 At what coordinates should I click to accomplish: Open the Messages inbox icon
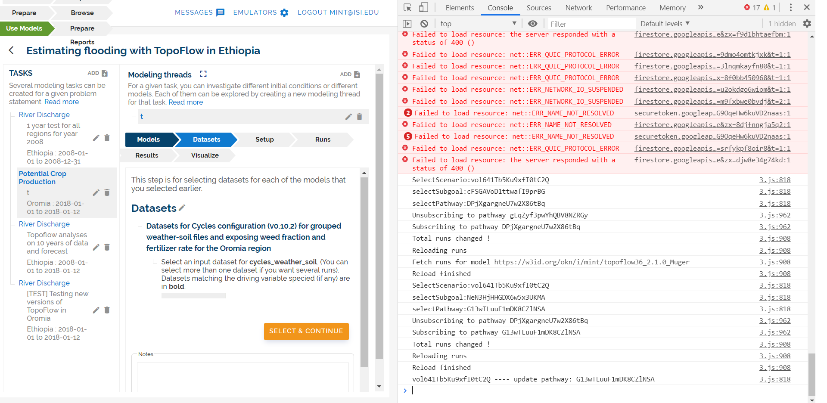(220, 12)
